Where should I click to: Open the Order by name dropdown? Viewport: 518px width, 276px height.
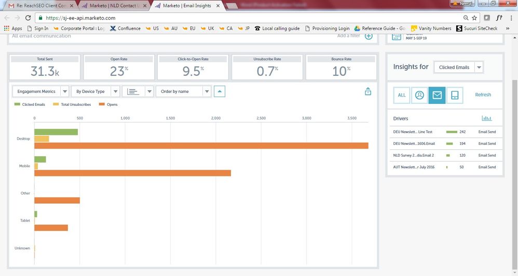(x=183, y=91)
